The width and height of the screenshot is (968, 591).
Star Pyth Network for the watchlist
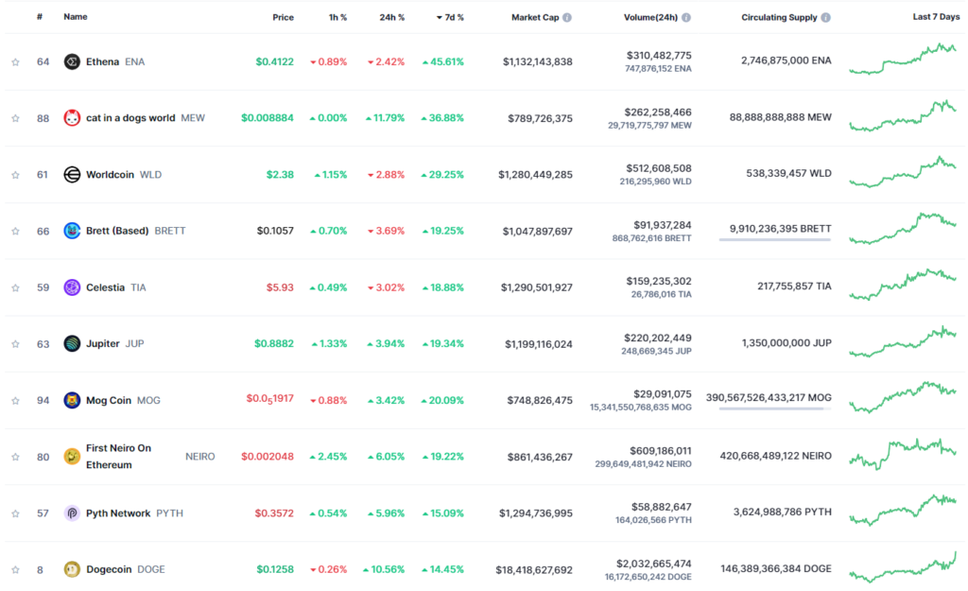point(15,513)
